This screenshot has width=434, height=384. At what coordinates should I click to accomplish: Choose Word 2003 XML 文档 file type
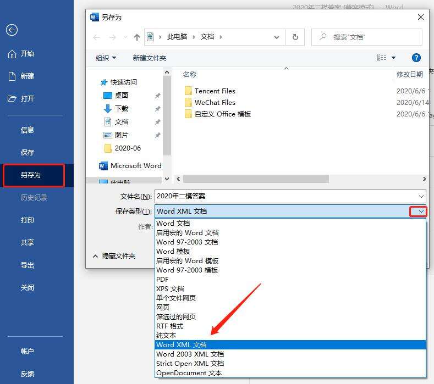(290, 354)
